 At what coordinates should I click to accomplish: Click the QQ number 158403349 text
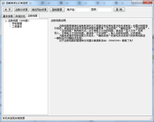tap(114, 40)
